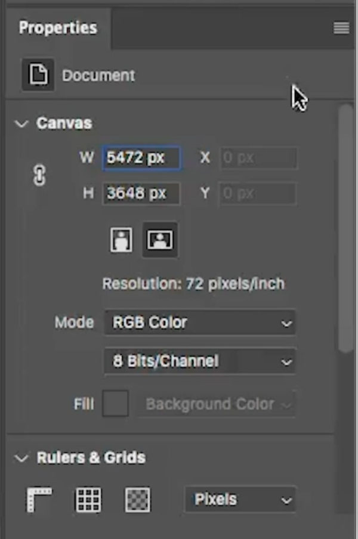
Task: Open the 8 Bits/Channel dropdown
Action: (200, 361)
